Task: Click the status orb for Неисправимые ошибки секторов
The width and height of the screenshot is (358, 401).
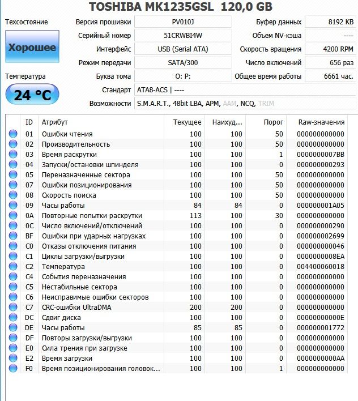Action: coord(13,297)
